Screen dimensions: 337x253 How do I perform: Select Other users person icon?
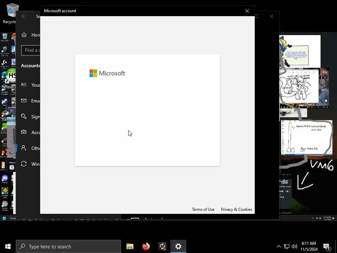(x=24, y=148)
